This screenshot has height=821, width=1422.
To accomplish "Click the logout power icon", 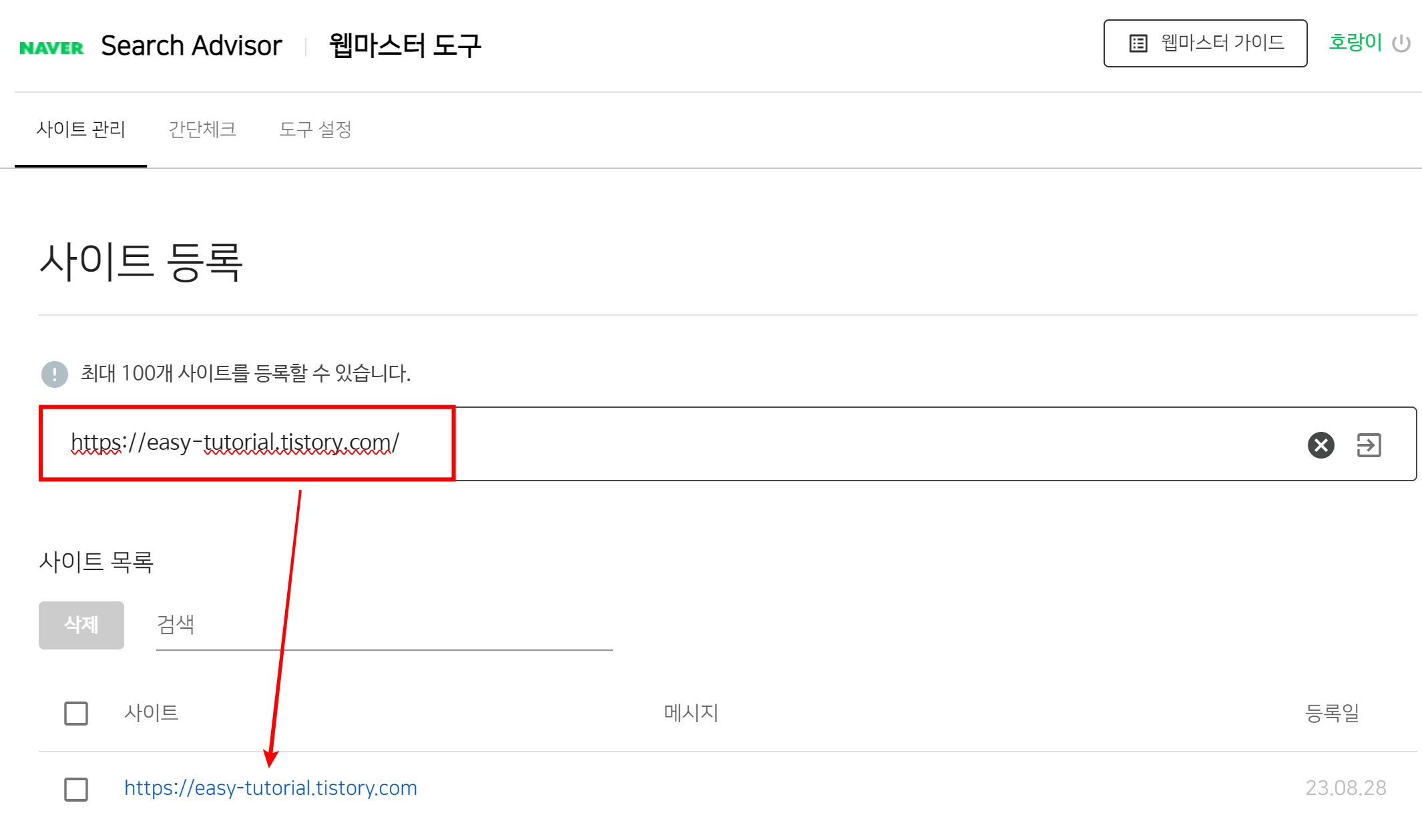I will [1402, 43].
